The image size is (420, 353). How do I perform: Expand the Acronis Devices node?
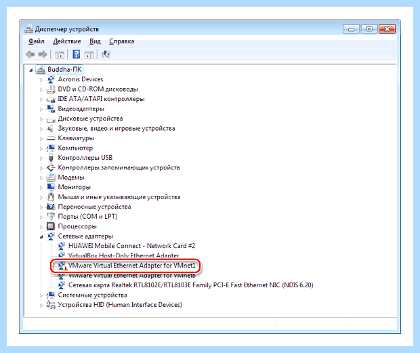41,80
